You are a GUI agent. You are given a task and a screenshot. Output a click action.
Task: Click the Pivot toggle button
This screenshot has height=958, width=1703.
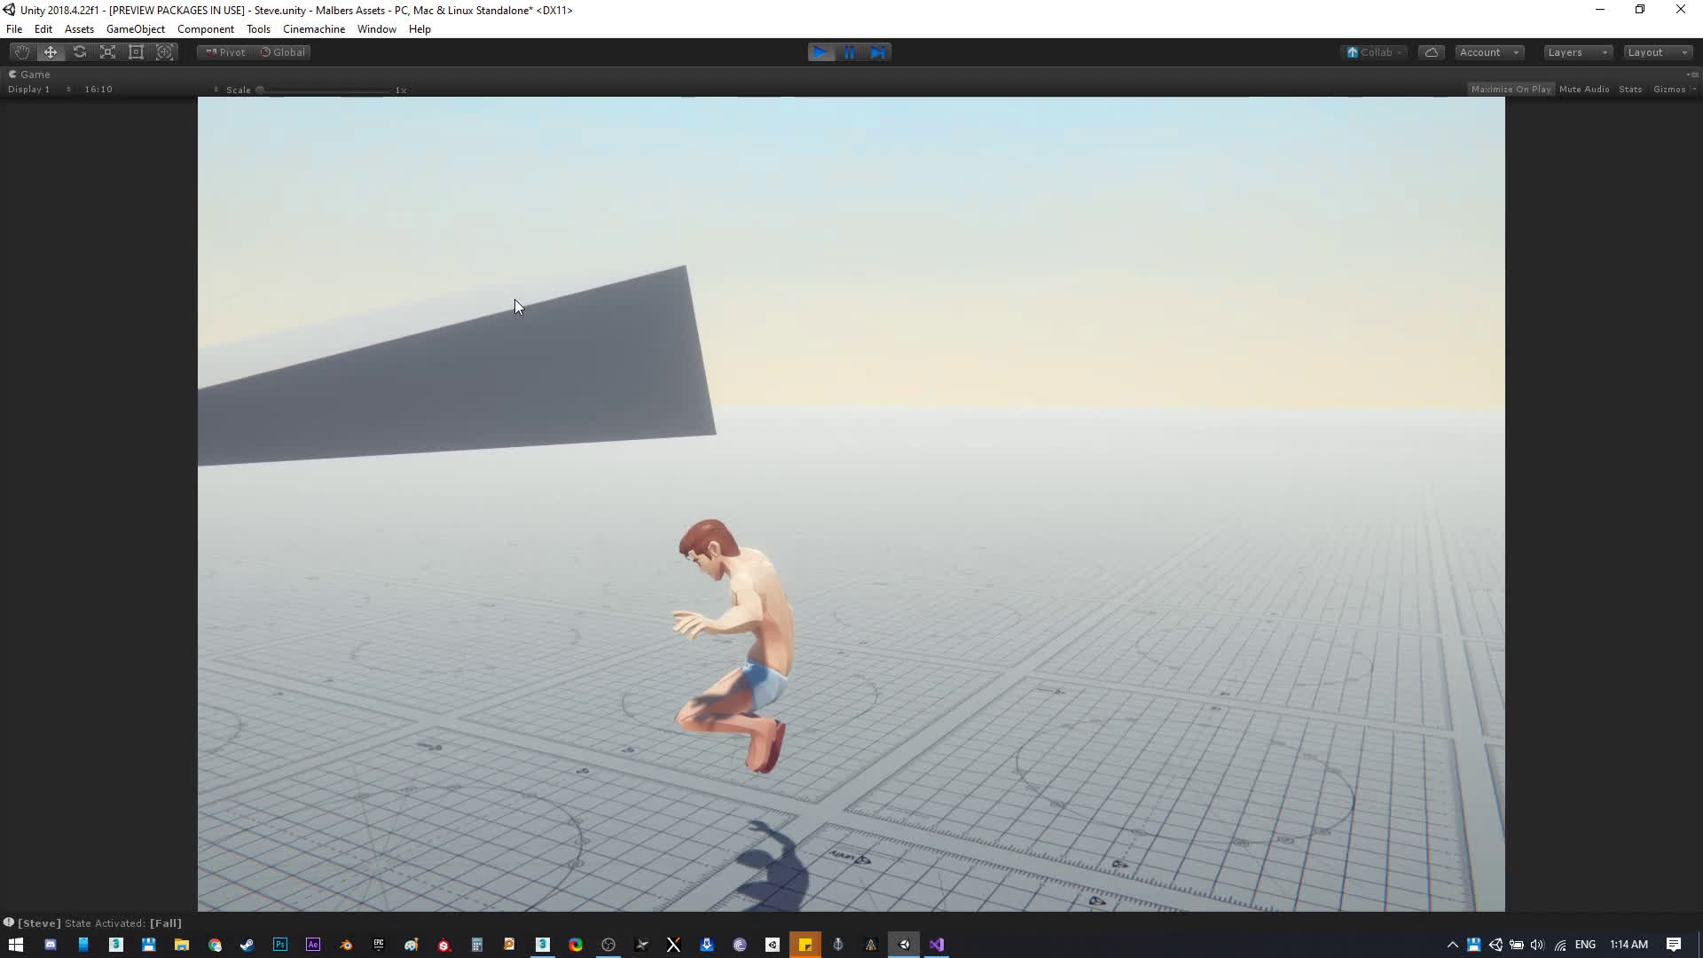coord(225,52)
